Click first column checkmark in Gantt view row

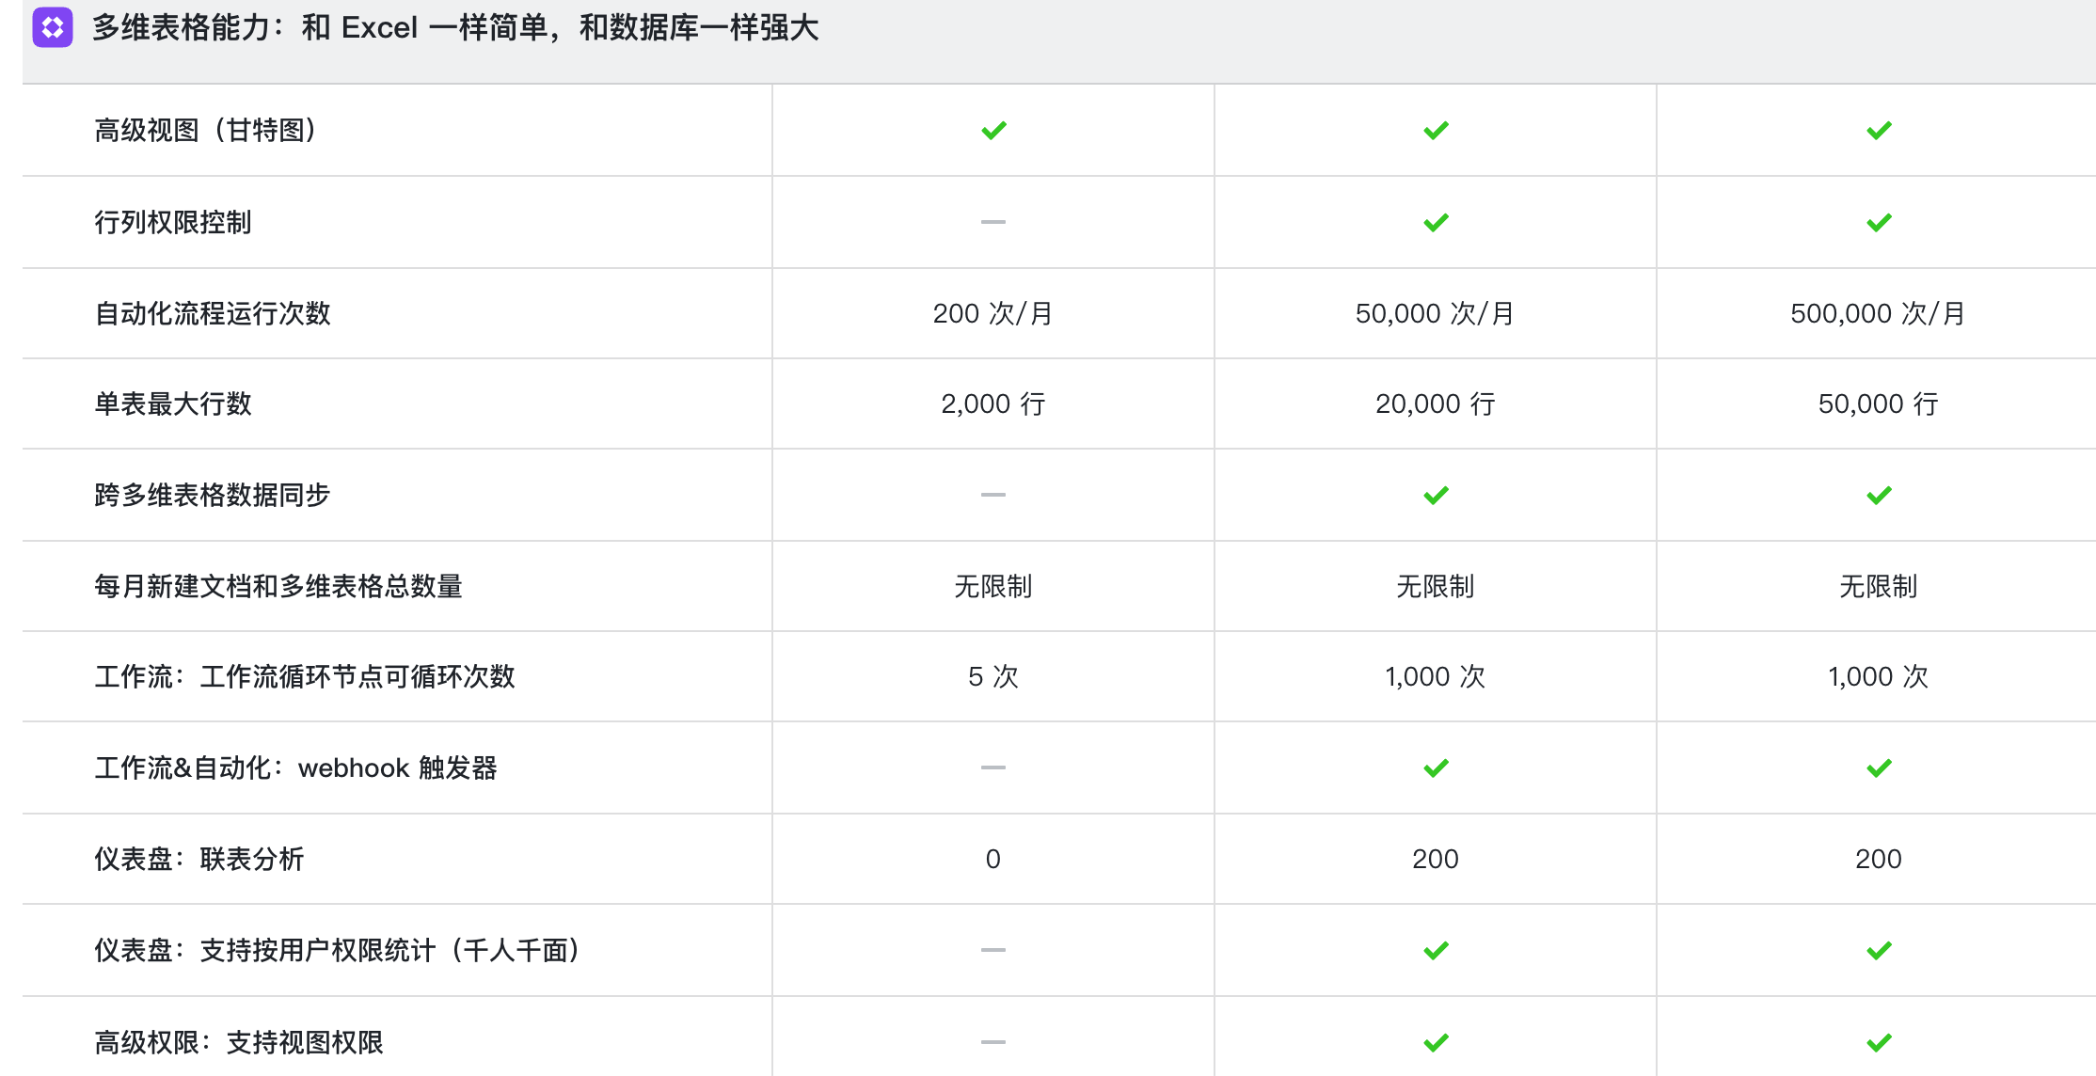(993, 131)
